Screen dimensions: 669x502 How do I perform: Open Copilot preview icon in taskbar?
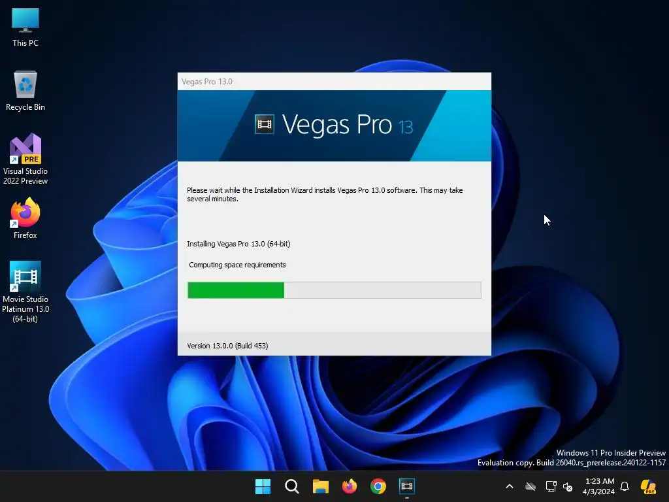[648, 486]
